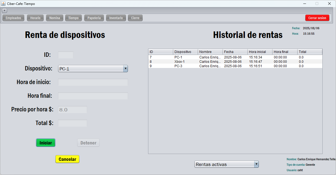Switch to the Tiempo section
336x175 pixels.
[73, 18]
